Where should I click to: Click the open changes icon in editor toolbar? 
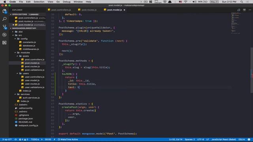click(239, 10)
